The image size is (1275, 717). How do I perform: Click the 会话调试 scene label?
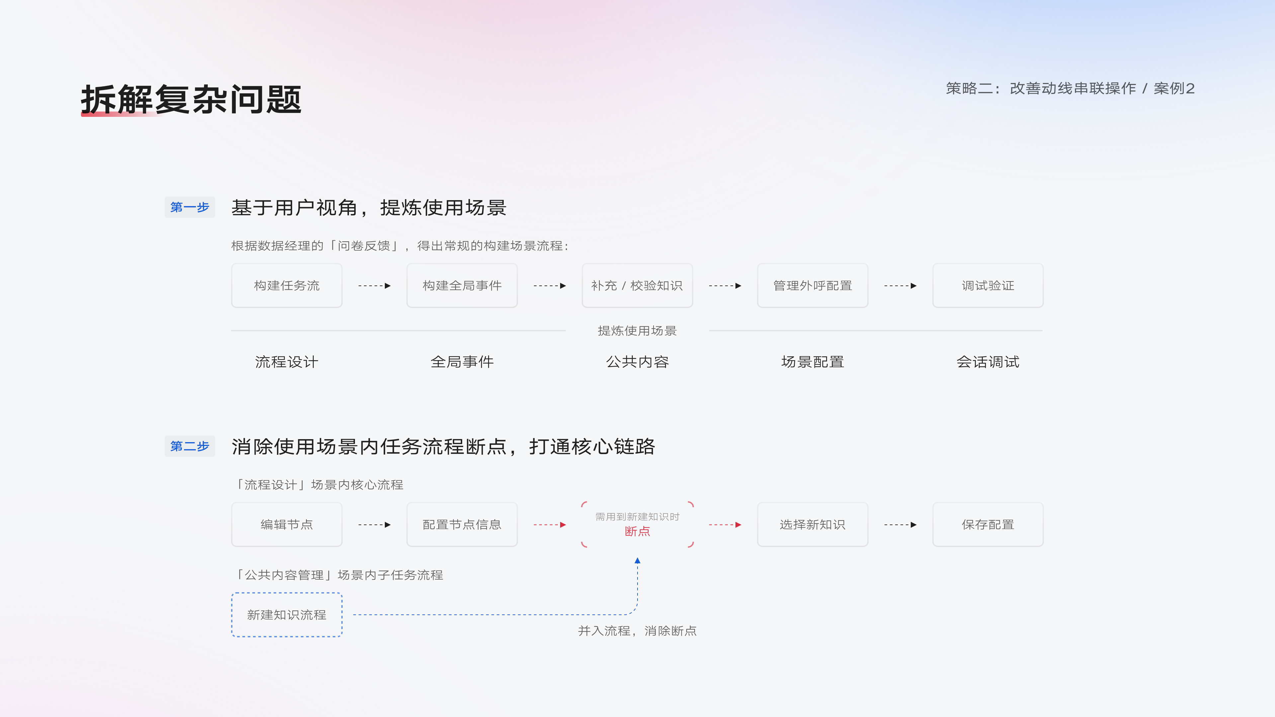click(987, 362)
